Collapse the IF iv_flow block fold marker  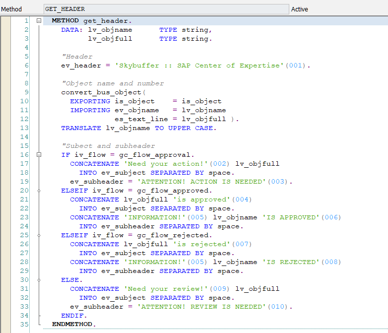39,155
